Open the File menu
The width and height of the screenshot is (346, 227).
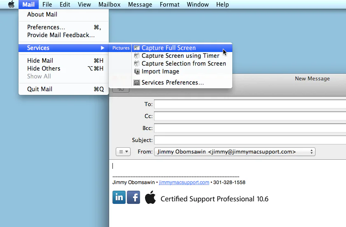click(47, 5)
